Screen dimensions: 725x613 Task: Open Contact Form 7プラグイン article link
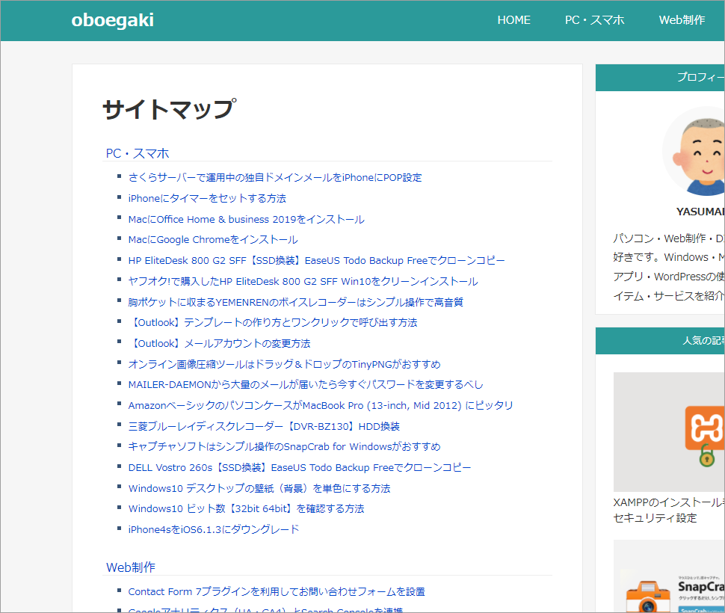(x=277, y=591)
